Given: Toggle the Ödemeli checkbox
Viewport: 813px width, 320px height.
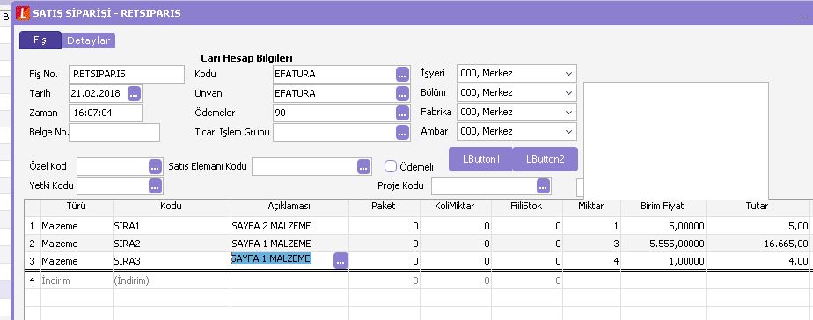Looking at the screenshot, I should 391,166.
